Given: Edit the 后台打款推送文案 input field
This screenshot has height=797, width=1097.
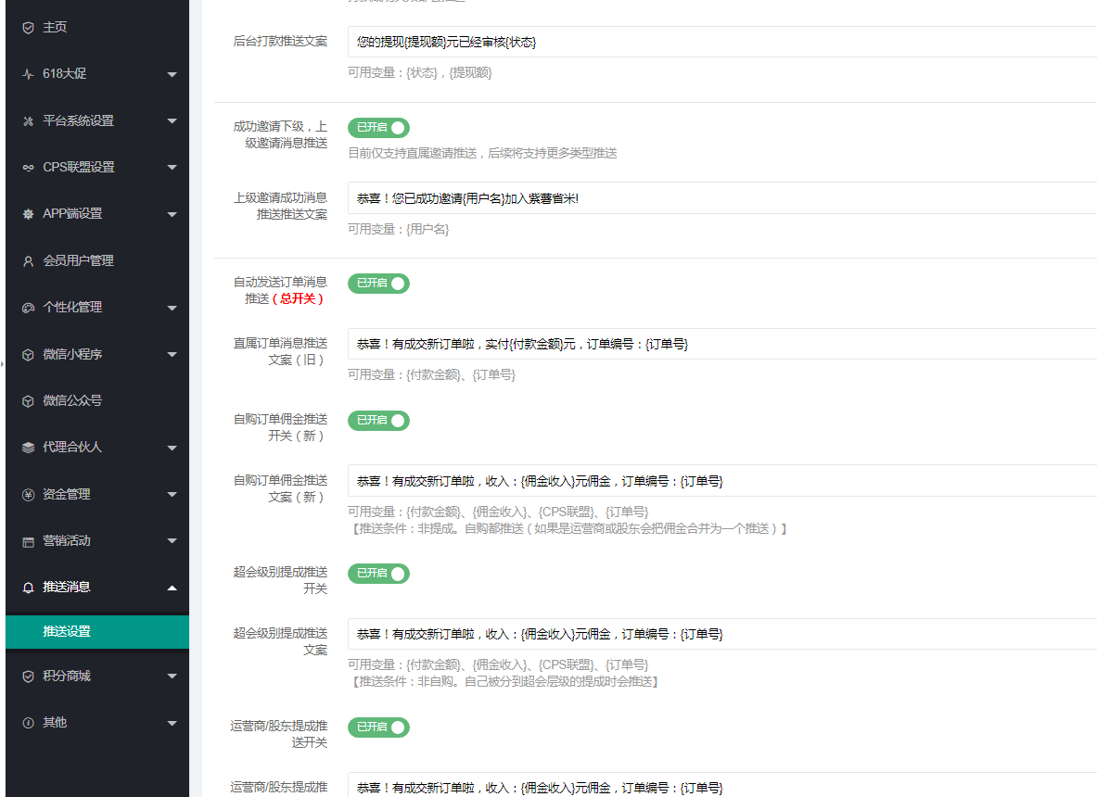Looking at the screenshot, I should click(722, 42).
